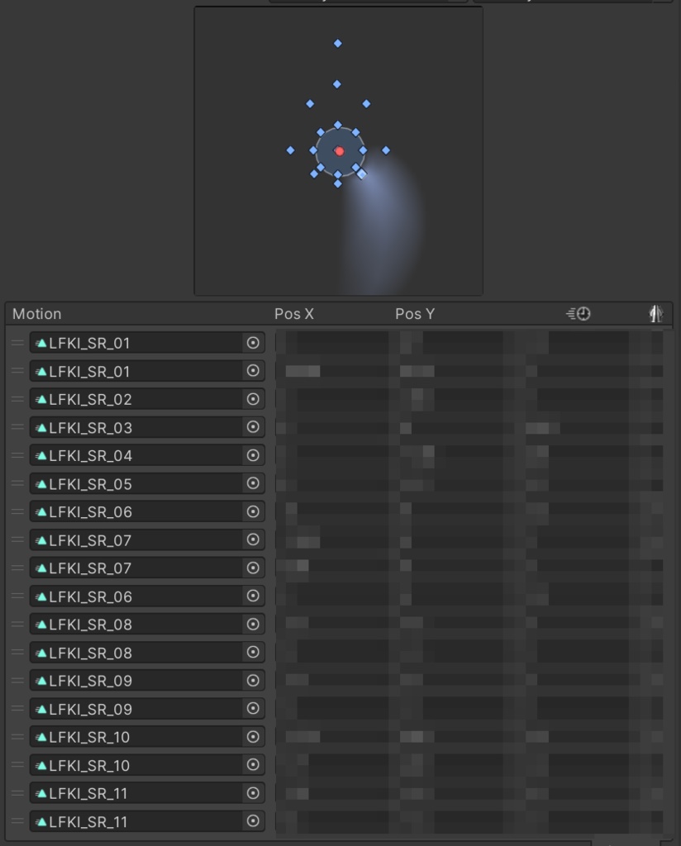The height and width of the screenshot is (846, 681).
Task: Select the LFKI_SR_03 motion field
Action: pyautogui.click(x=136, y=427)
